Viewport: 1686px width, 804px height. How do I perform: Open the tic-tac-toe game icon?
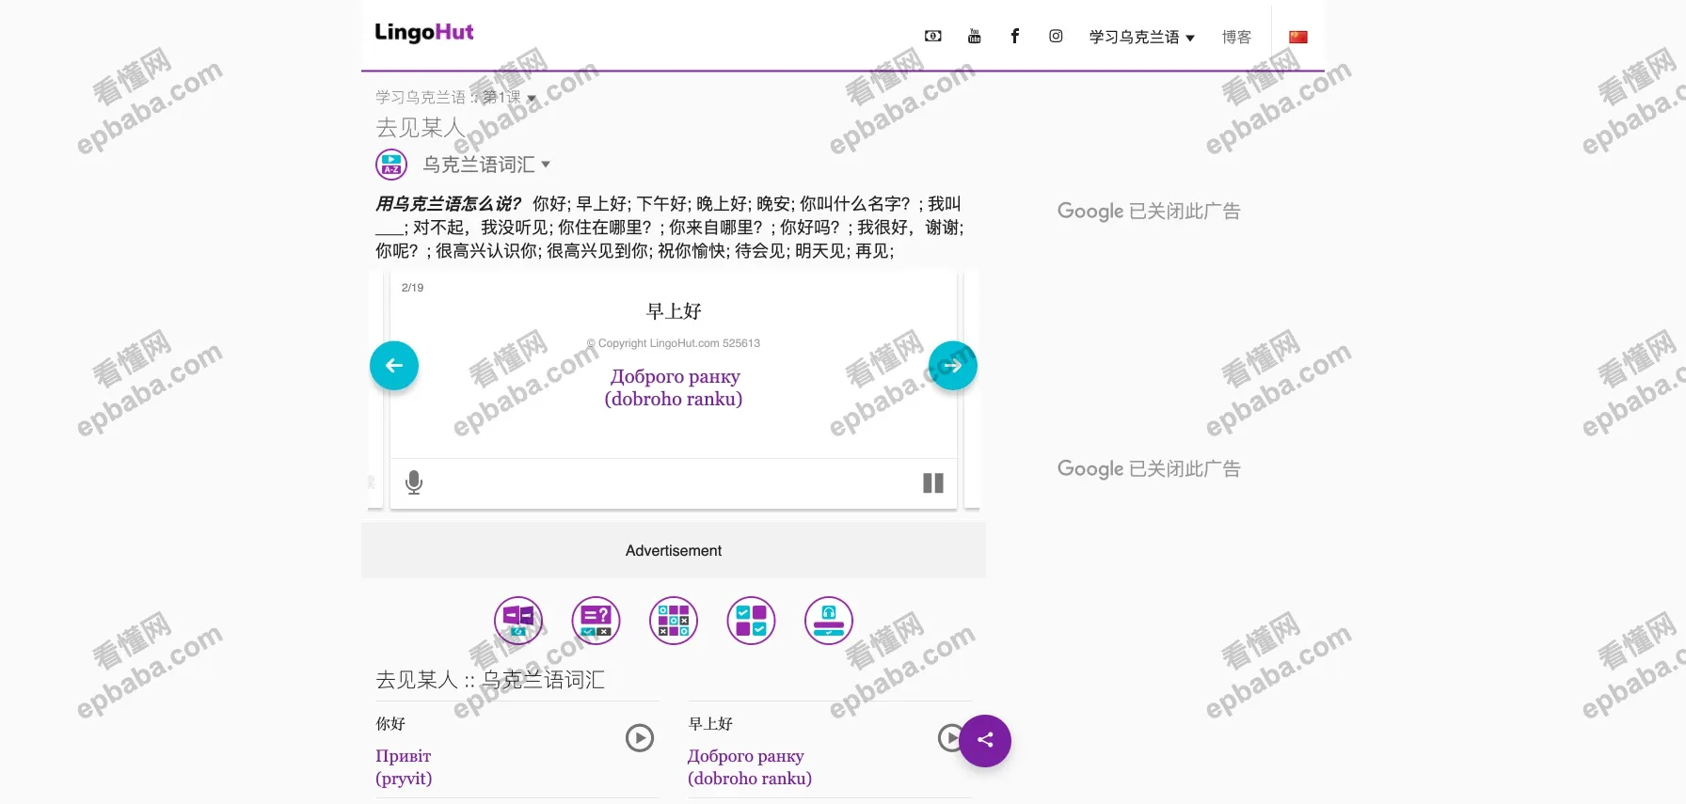[674, 621]
